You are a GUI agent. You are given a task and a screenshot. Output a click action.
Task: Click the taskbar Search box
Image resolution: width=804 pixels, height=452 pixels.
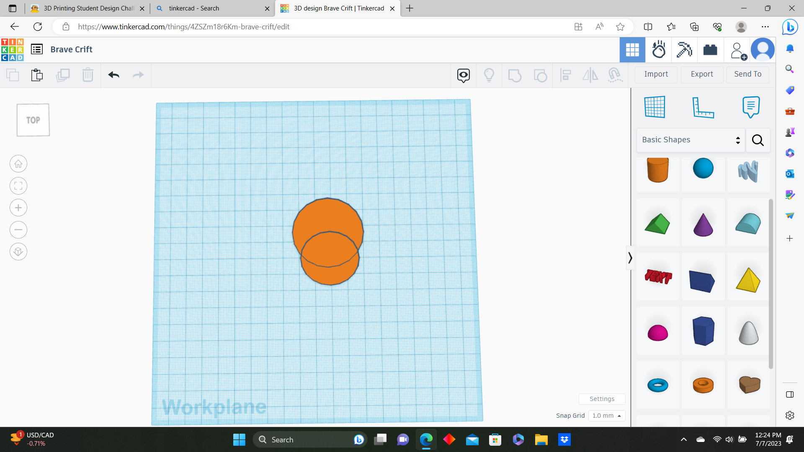click(310, 439)
